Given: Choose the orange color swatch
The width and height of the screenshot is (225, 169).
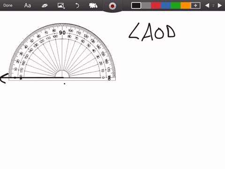Looking at the screenshot, I should click(x=186, y=6).
